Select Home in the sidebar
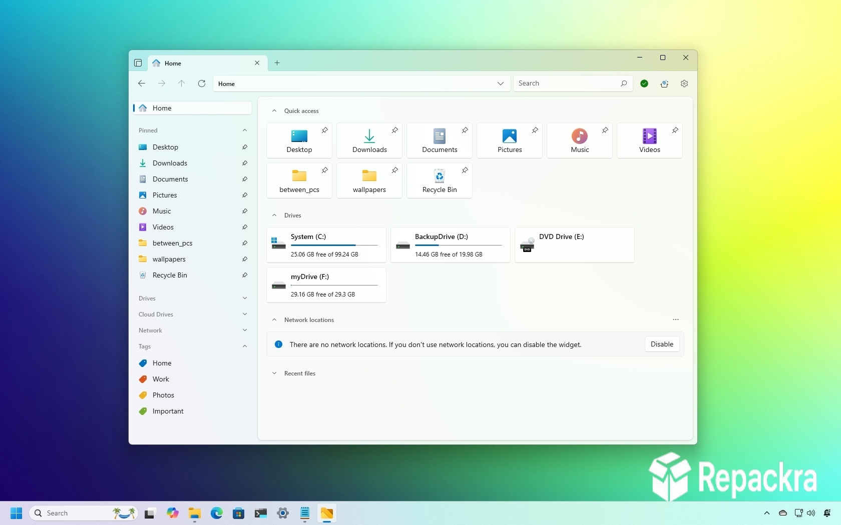The image size is (841, 525). [193, 108]
